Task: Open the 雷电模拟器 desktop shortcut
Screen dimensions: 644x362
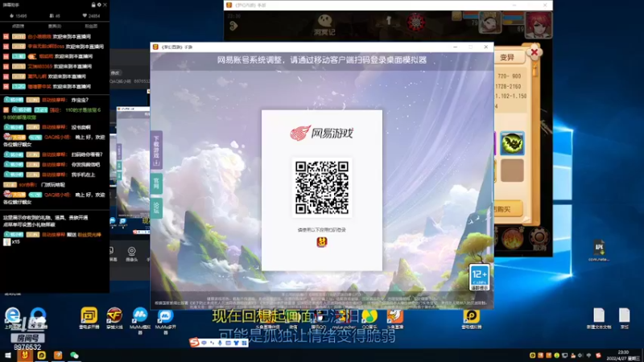Action: click(x=471, y=319)
